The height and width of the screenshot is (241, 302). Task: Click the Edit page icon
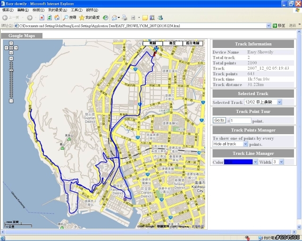click(x=133, y=18)
